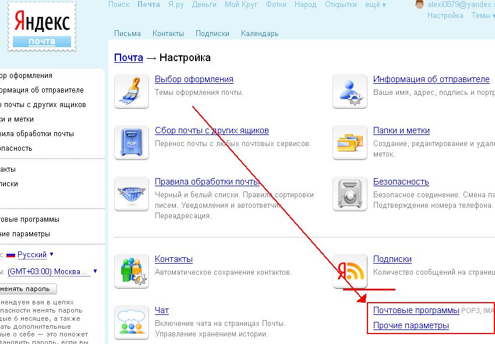
Task: Open the Почтовые программы link in main panel
Action: [x=416, y=310]
